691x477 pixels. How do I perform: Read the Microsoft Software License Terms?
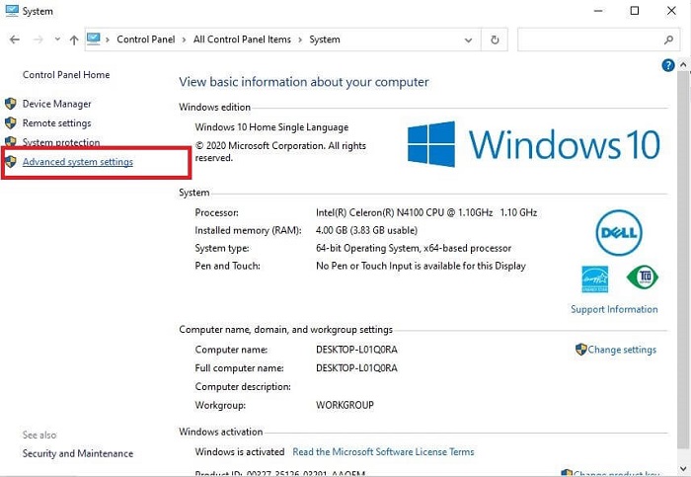tap(383, 452)
